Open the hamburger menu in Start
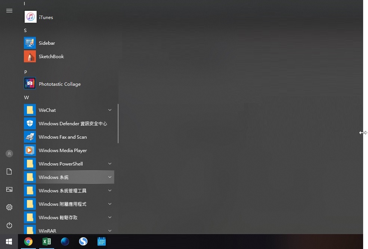 coord(9,11)
